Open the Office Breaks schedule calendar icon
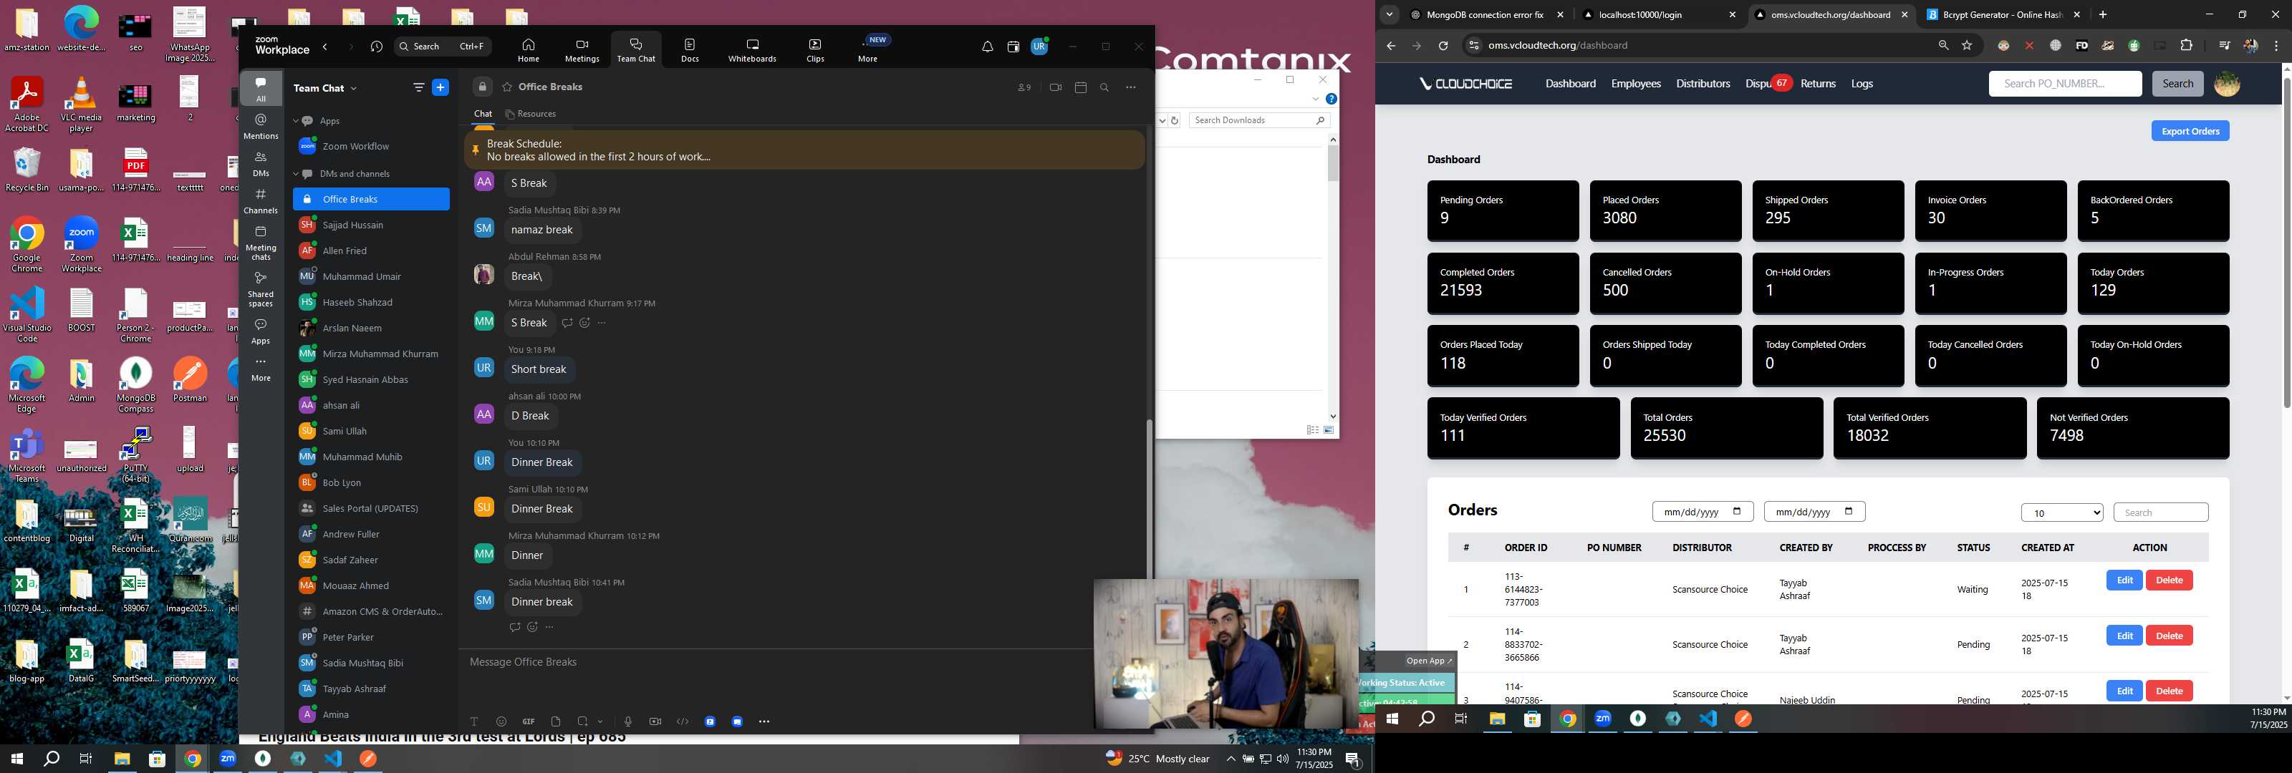 [1080, 87]
